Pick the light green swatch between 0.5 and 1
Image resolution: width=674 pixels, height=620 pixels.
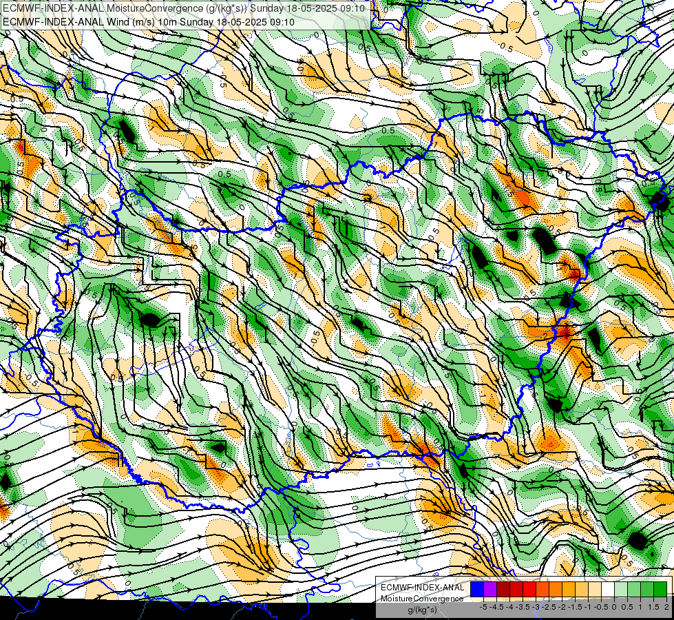(x=634, y=589)
